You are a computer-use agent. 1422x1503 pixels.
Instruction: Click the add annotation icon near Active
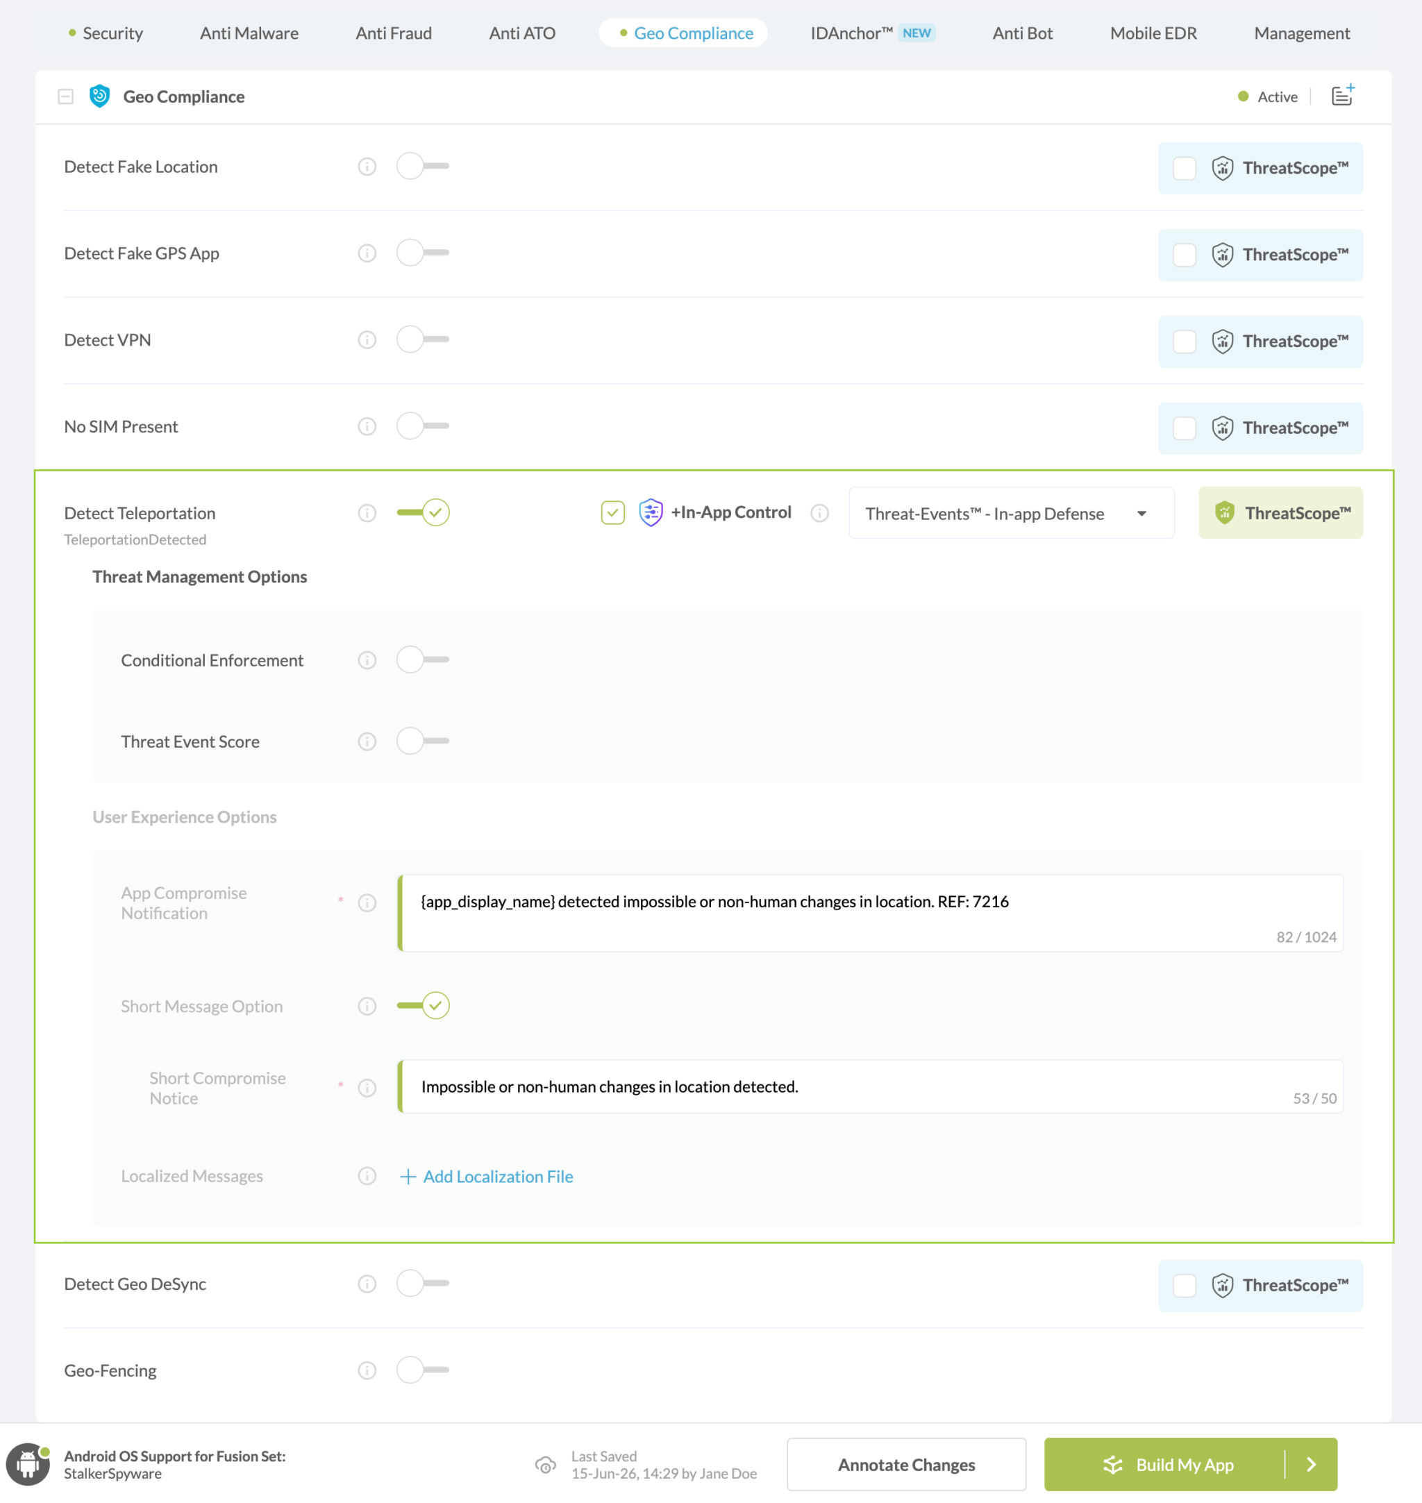(x=1342, y=96)
